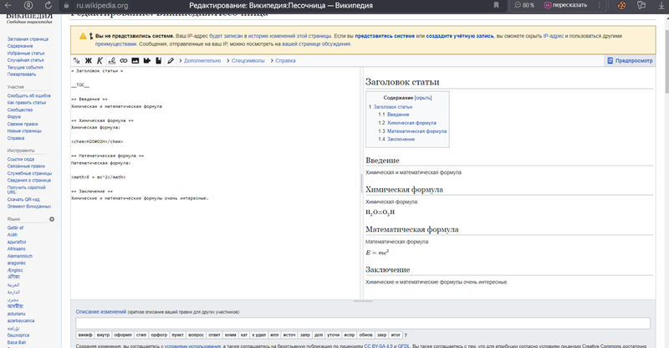Insert пункт summary preset
This screenshot has height=348, width=669.
coord(178,335)
